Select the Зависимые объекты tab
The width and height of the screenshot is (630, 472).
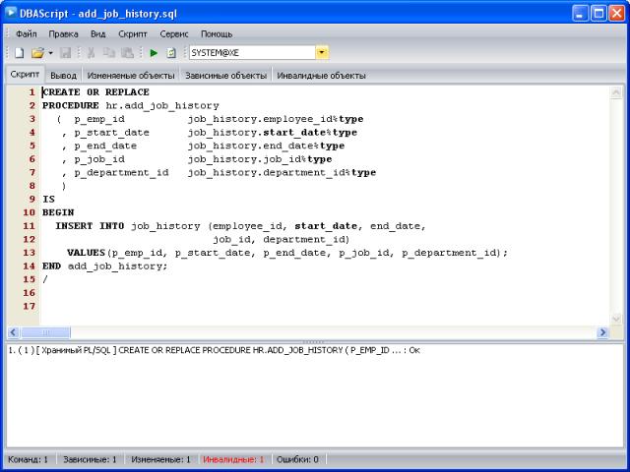(x=225, y=75)
